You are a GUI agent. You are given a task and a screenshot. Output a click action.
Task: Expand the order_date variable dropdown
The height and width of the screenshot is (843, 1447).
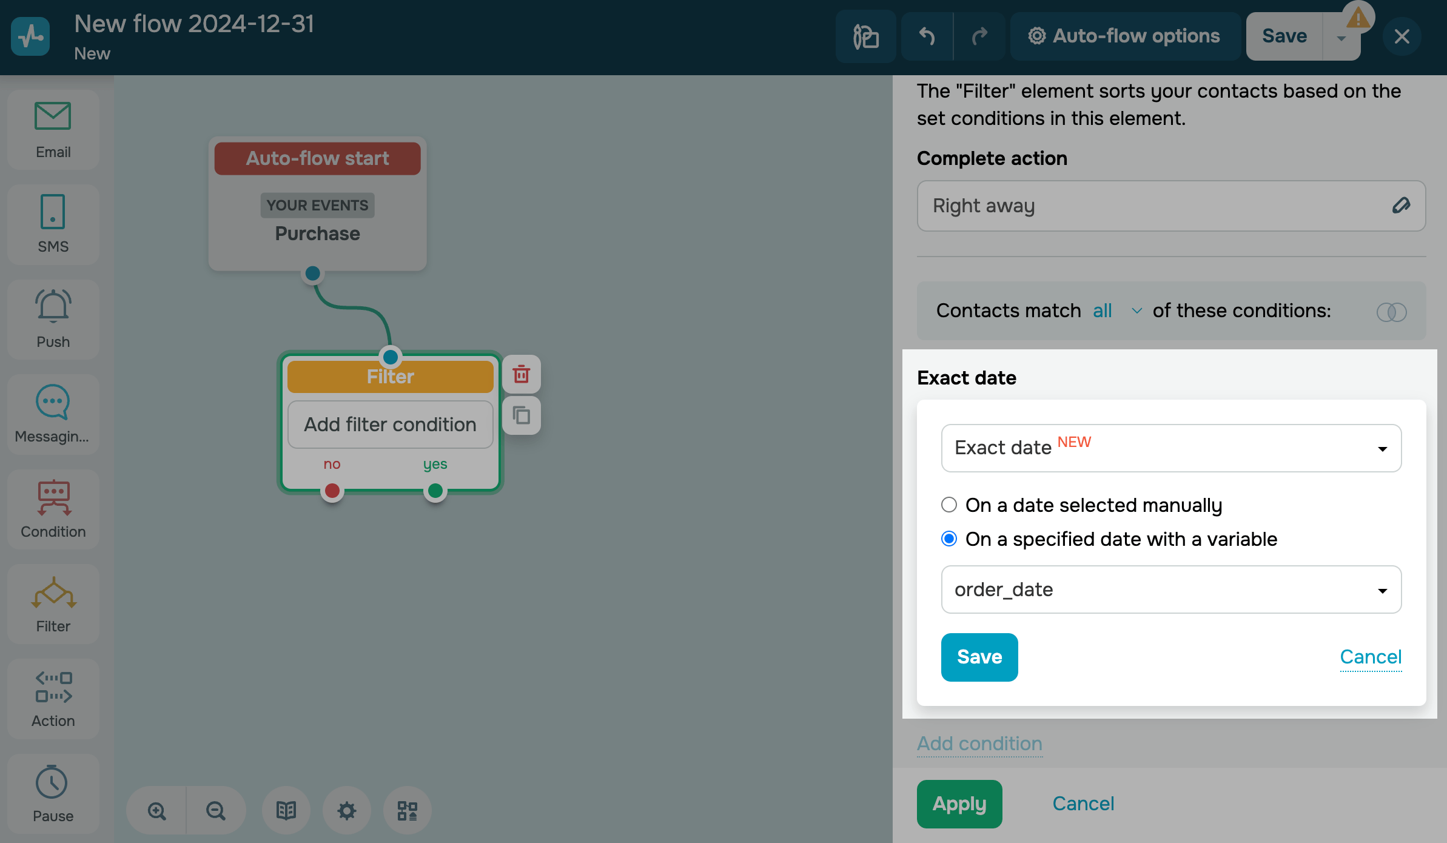coord(1170,589)
